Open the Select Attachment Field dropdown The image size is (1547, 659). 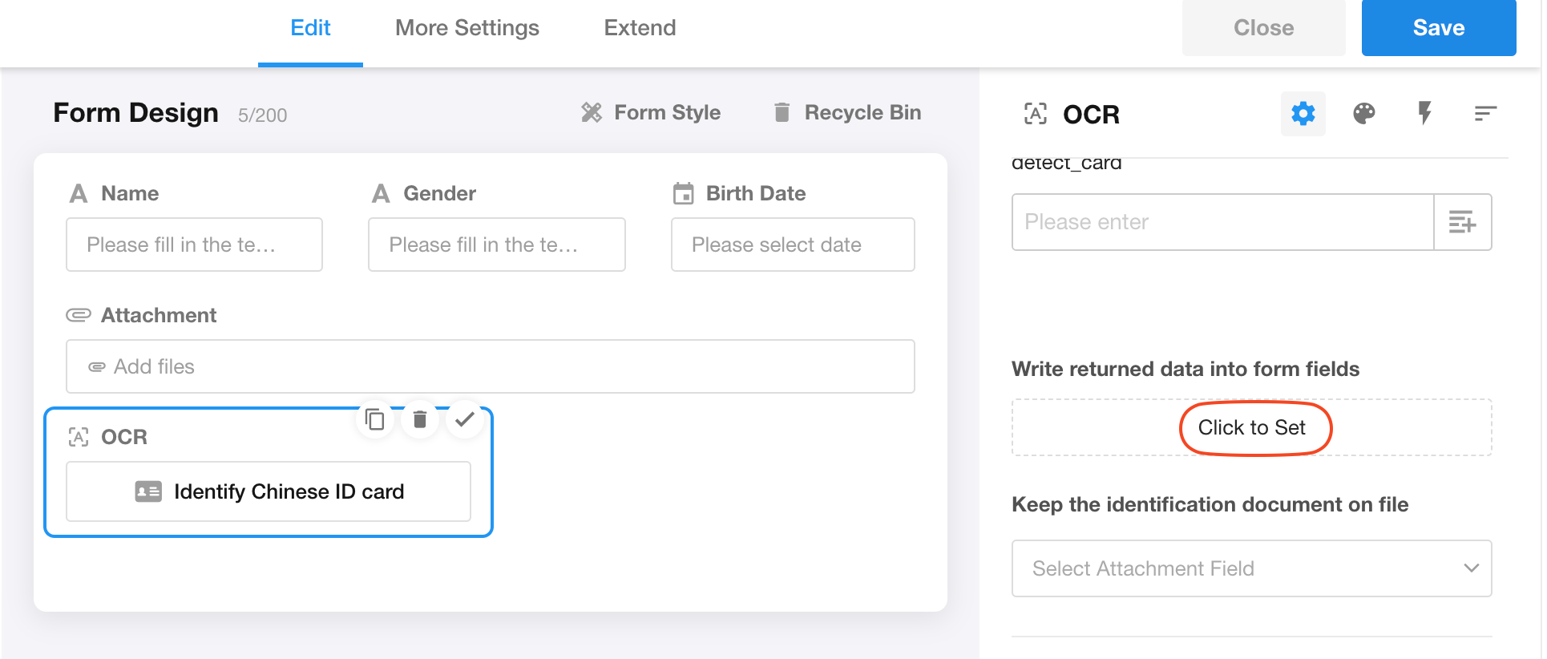point(1250,568)
